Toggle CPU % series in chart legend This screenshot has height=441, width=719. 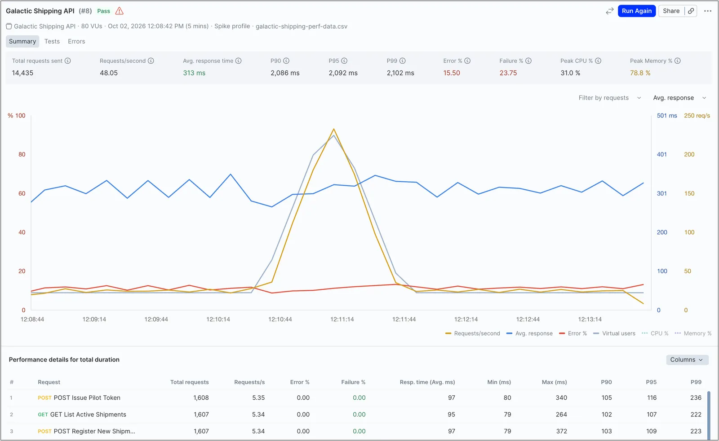(x=655, y=334)
